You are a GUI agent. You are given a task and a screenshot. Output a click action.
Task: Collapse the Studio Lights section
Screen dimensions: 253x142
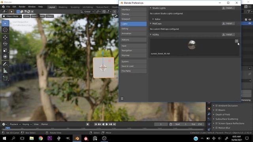(151, 8)
